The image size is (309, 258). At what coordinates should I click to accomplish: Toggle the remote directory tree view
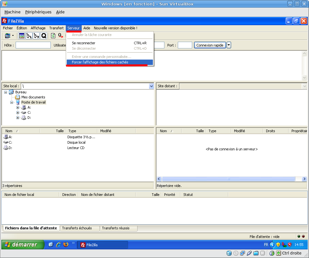point(36,36)
